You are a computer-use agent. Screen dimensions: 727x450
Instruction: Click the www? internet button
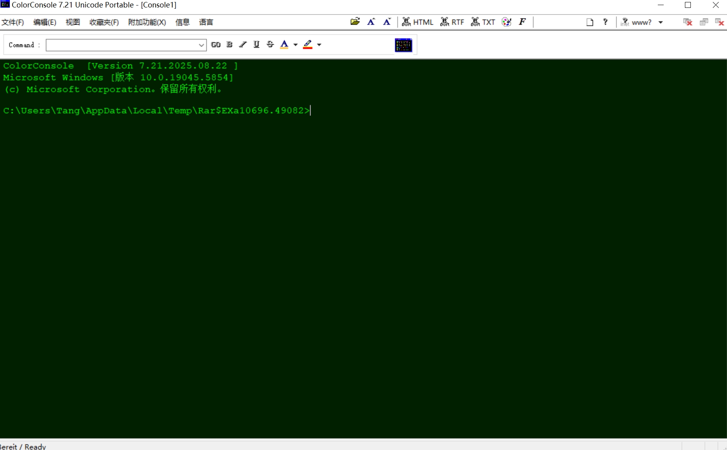coord(636,22)
